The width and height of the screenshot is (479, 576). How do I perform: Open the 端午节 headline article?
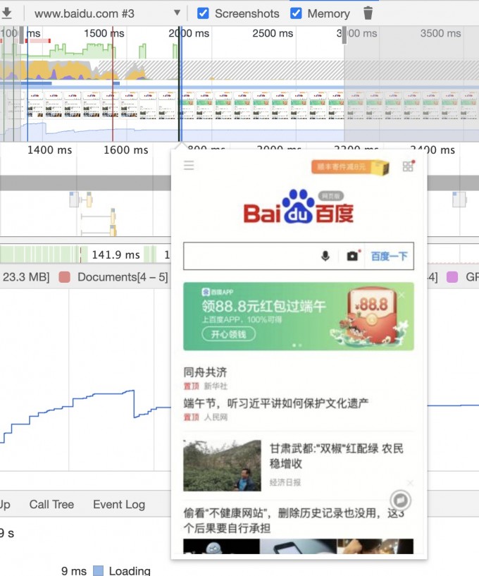pyautogui.click(x=276, y=403)
